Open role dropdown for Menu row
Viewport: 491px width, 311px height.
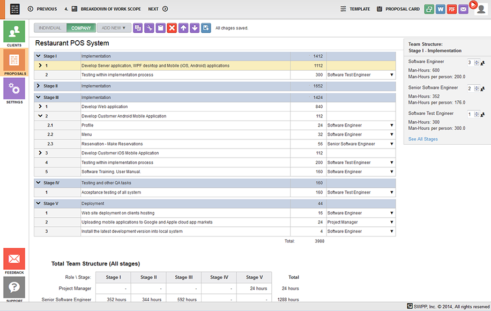point(391,135)
